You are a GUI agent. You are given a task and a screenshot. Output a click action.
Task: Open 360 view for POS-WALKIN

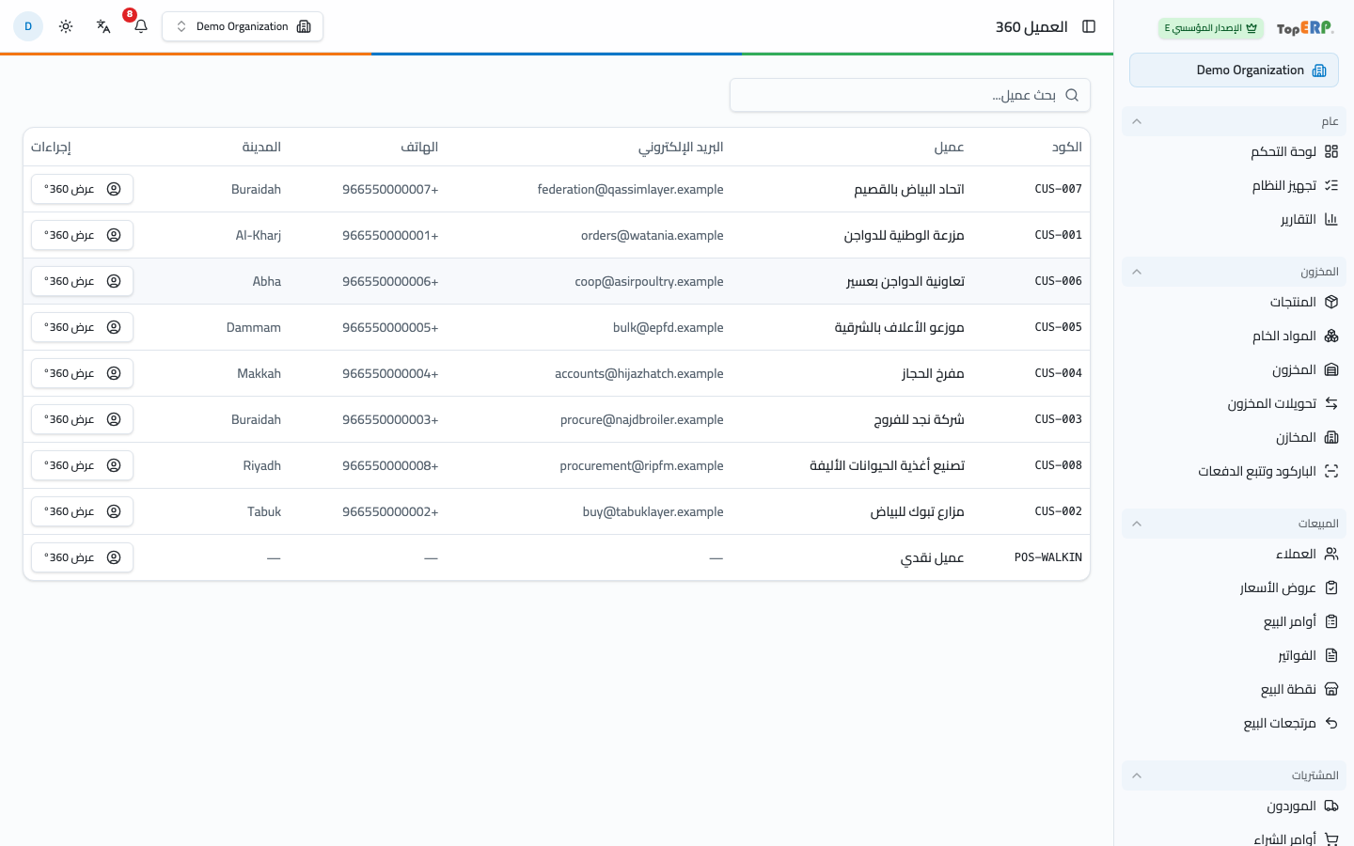pyautogui.click(x=83, y=557)
